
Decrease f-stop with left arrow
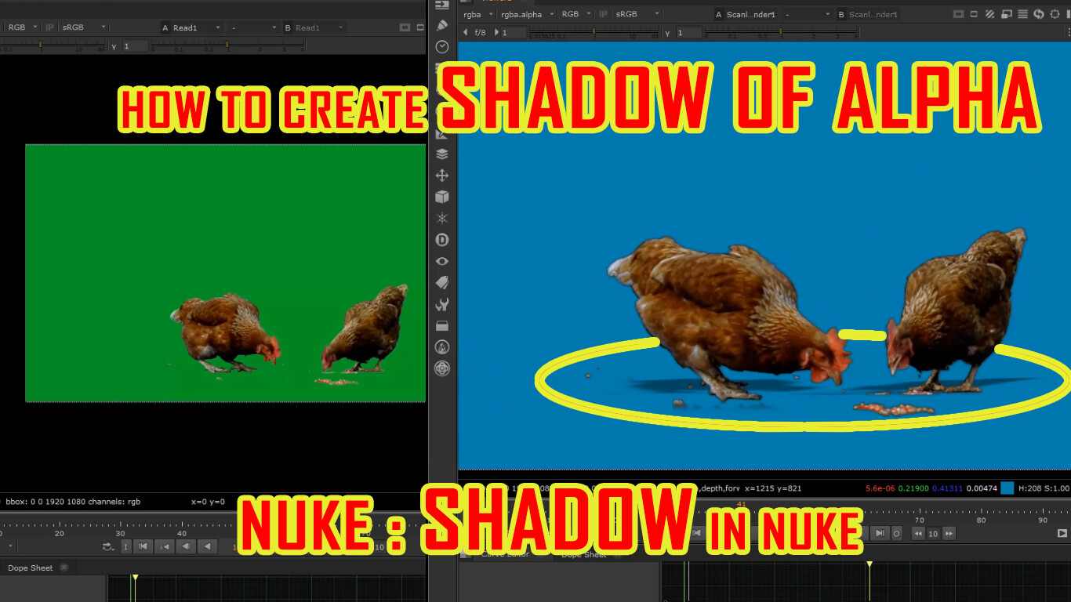point(466,33)
